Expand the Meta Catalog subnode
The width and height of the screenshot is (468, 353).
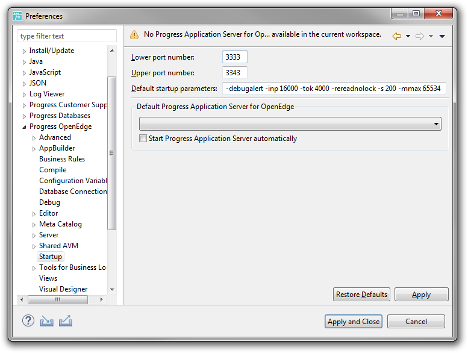coord(34,225)
